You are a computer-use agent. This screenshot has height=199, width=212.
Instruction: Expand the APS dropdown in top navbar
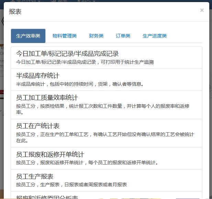pyautogui.click(x=86, y=1)
